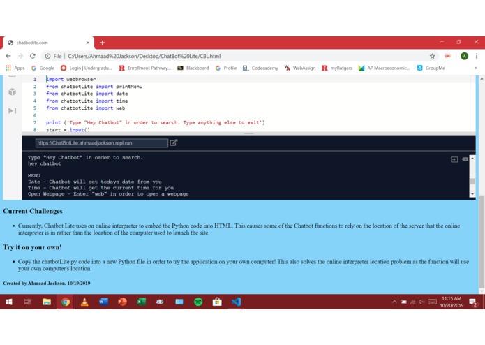The image size is (485, 345).
Task: Click 'Try it on your own!' heading
Action: point(33,247)
